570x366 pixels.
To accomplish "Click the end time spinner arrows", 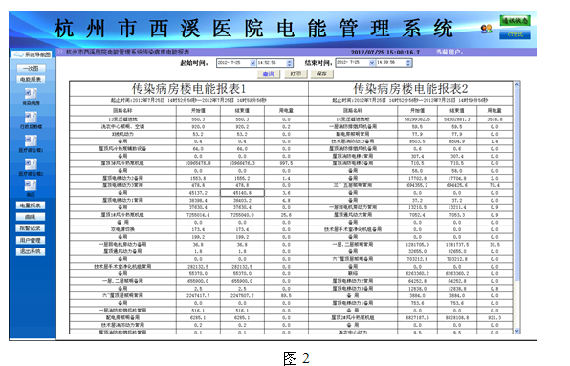I will [x=408, y=63].
